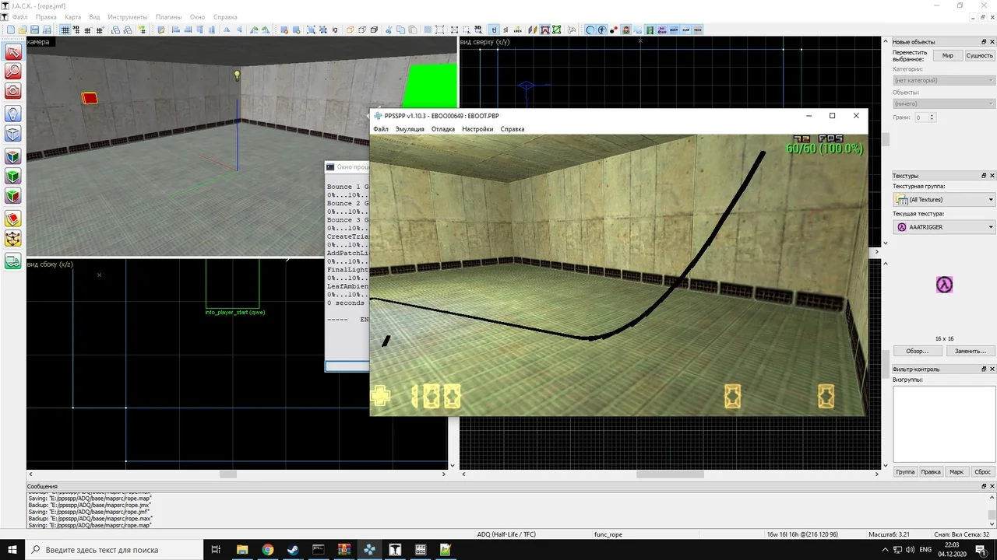Click the run map compile icon
The height and width of the screenshot is (560, 997).
tap(572, 30)
